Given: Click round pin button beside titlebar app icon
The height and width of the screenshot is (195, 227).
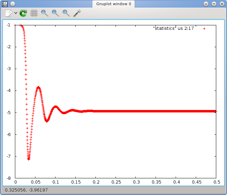Looking at the screenshot, I should point(12,4).
